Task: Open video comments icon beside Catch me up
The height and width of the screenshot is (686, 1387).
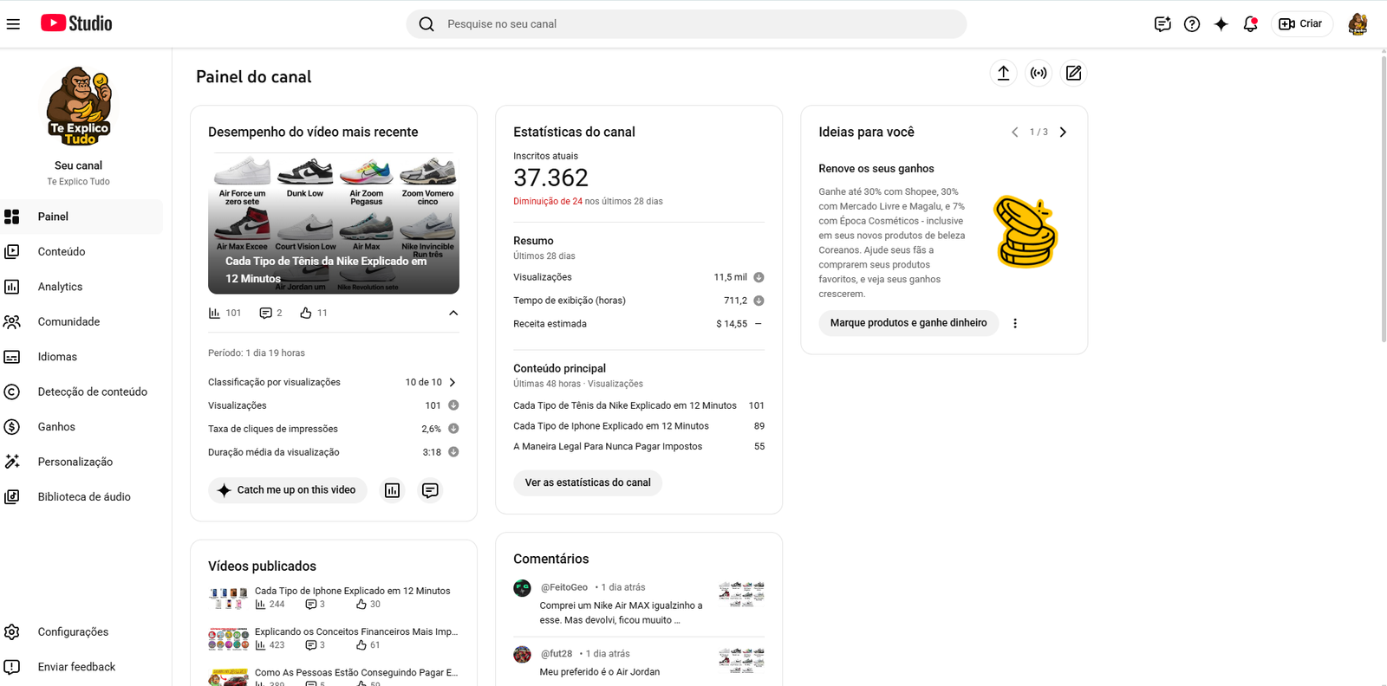Action: pos(430,490)
